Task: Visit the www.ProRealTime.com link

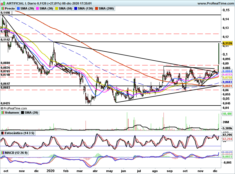Action: point(216,3)
